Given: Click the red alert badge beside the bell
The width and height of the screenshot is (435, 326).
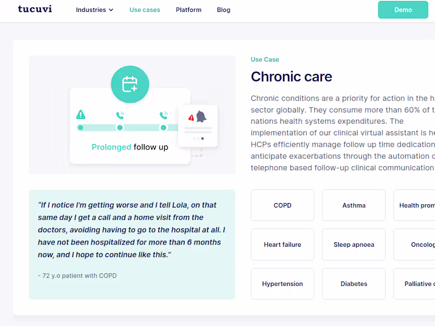Looking at the screenshot, I should tap(191, 117).
